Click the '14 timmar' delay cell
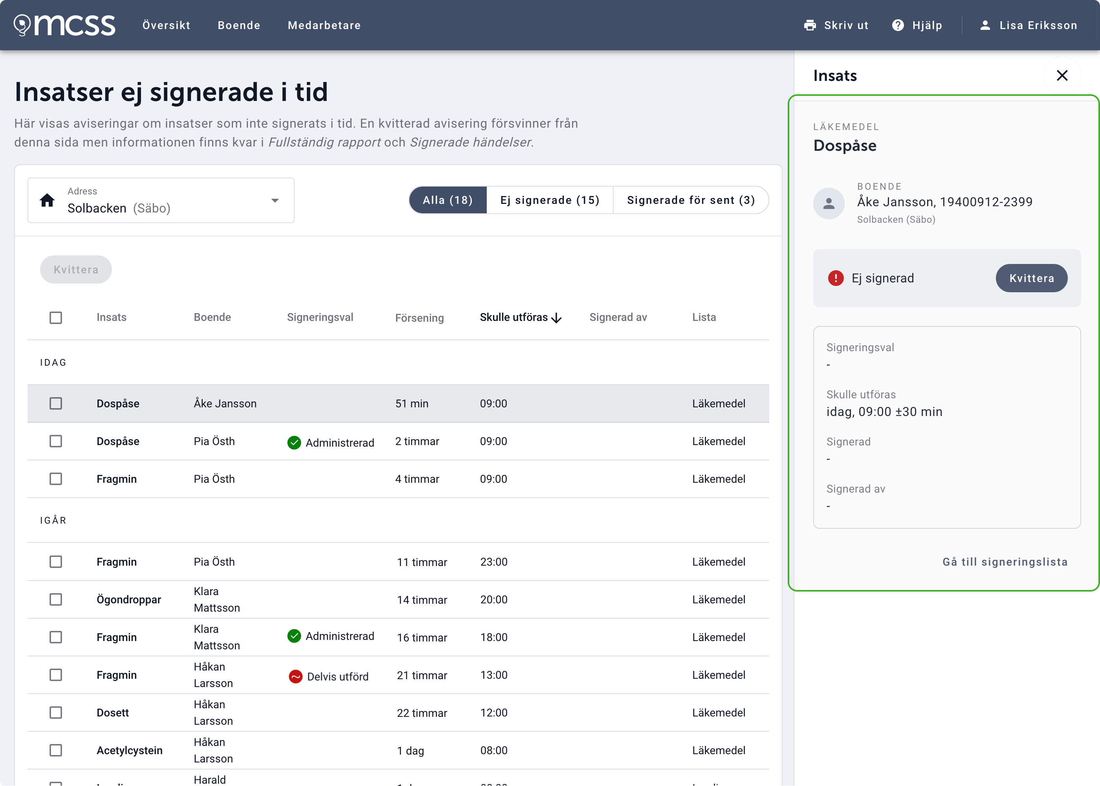This screenshot has width=1100, height=786. tap(422, 600)
